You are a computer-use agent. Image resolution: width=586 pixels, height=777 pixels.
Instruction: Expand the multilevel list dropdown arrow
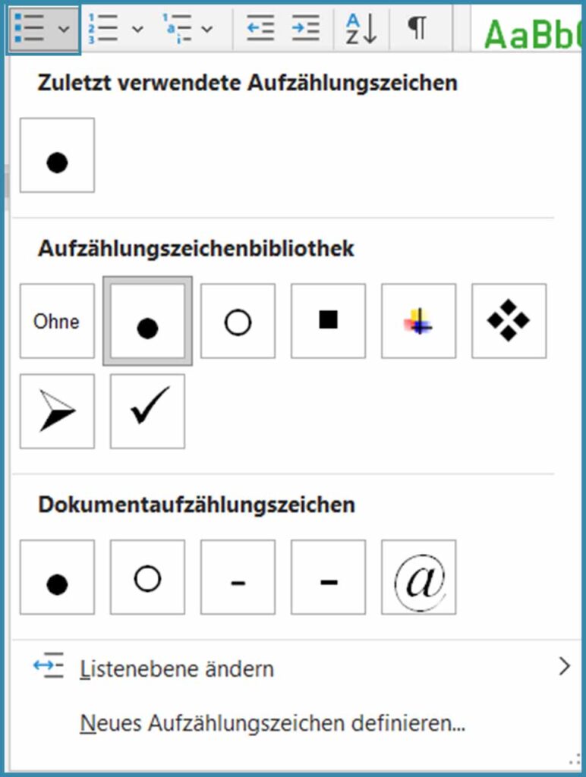[206, 29]
